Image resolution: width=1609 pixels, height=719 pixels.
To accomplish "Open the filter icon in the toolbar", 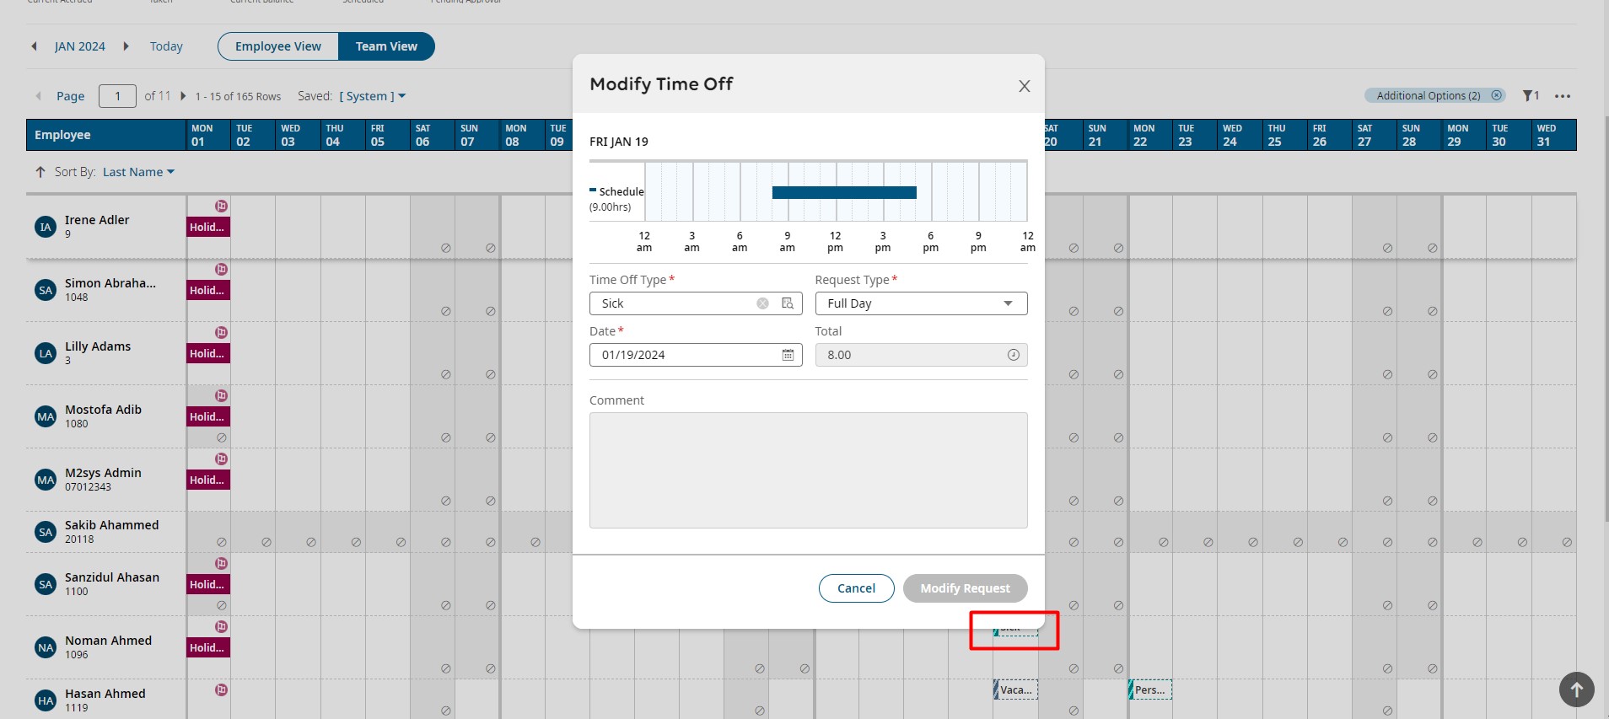I will (x=1528, y=96).
